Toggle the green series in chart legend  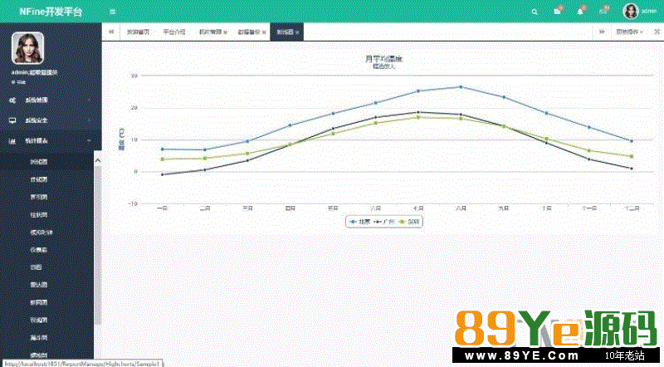pyautogui.click(x=408, y=222)
